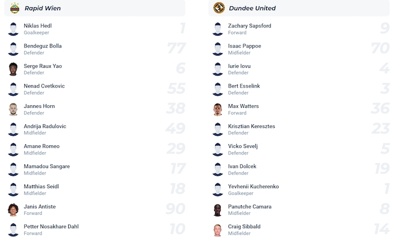Open Jannes Horn's player photo
The height and width of the screenshot is (239, 395).
[13, 109]
